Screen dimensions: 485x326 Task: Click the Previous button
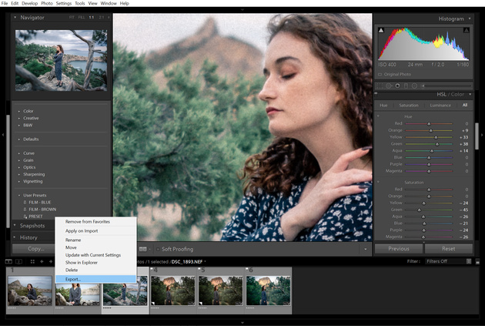[x=399, y=249]
